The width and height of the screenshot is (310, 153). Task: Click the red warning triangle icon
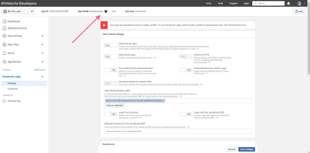pos(104,25)
